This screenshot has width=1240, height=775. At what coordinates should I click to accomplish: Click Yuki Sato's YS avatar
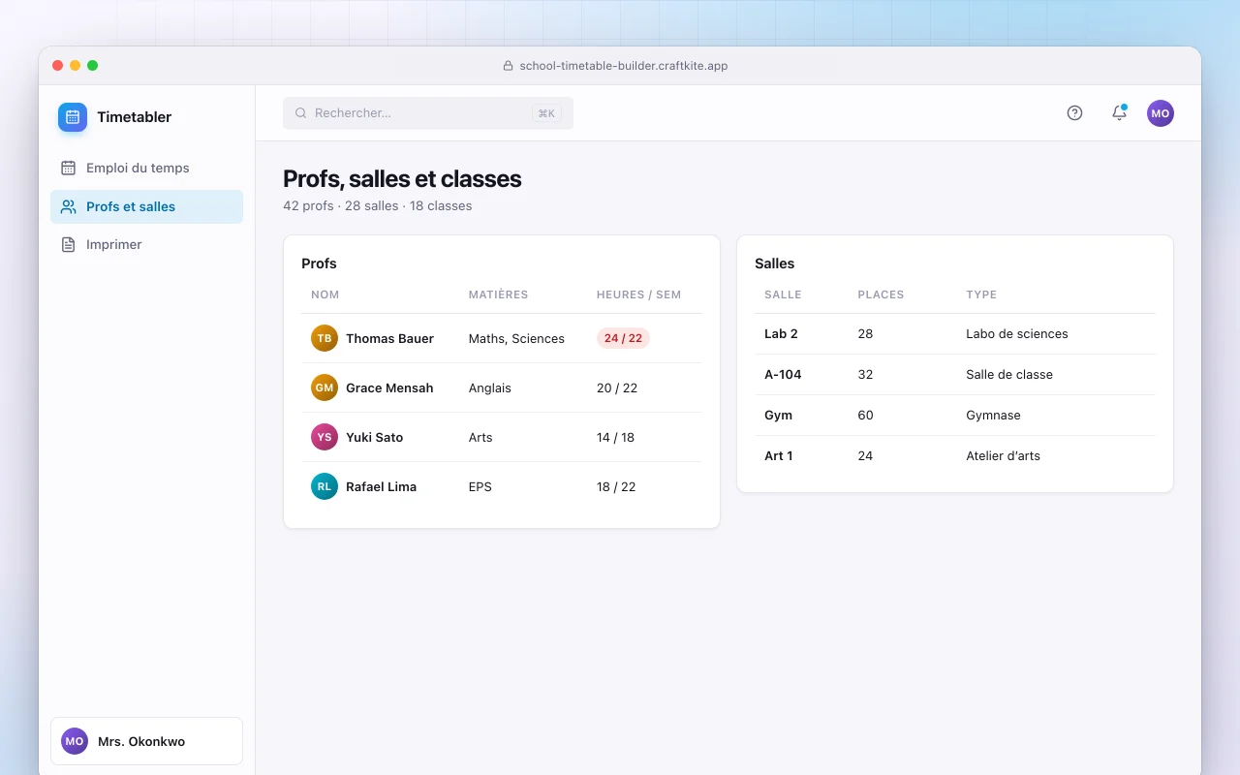point(325,437)
